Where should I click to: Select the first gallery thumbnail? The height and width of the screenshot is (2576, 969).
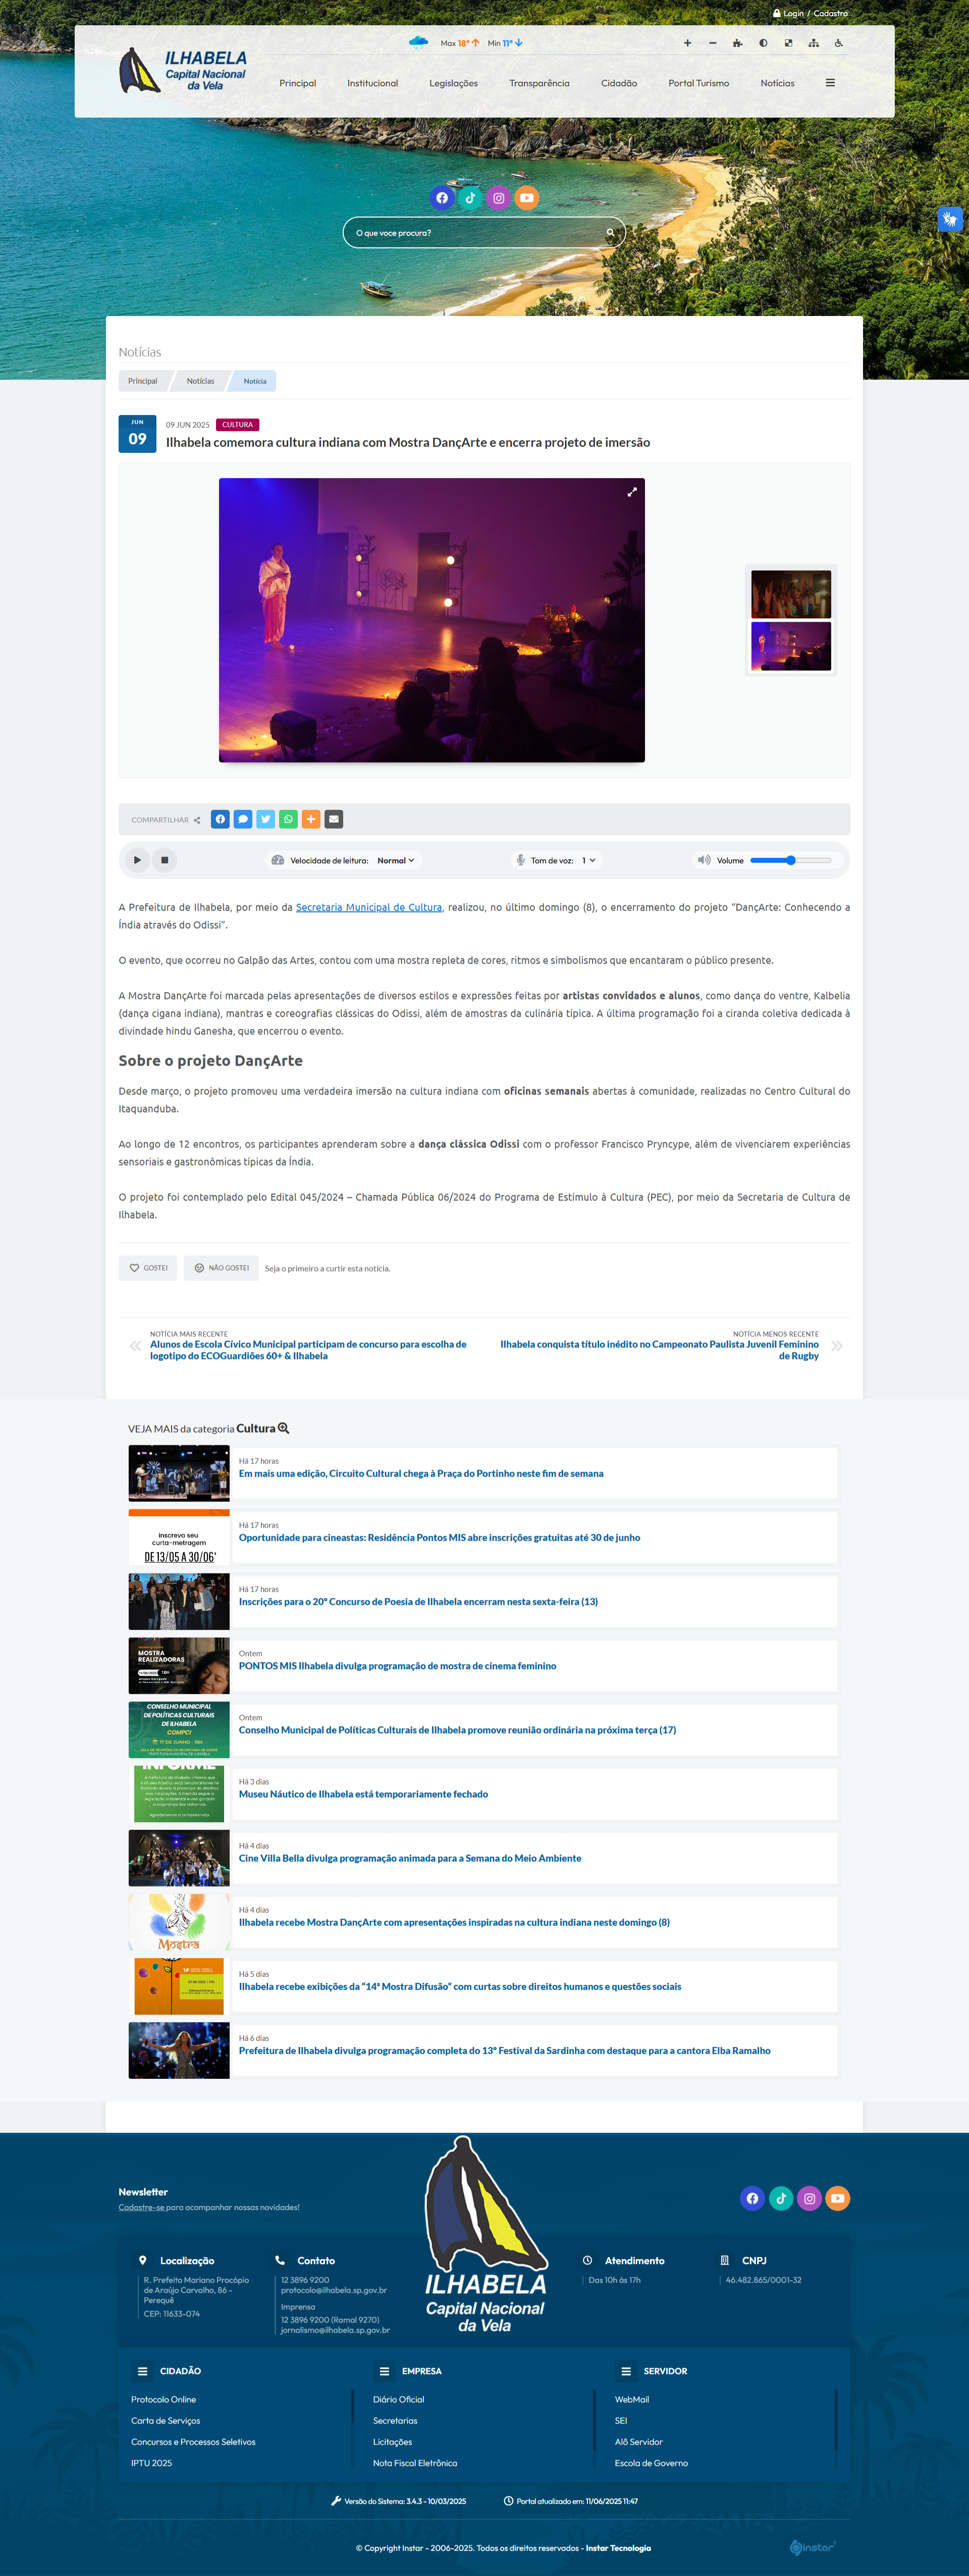pyautogui.click(x=791, y=594)
